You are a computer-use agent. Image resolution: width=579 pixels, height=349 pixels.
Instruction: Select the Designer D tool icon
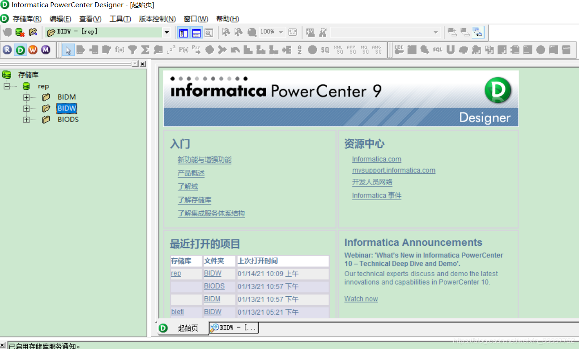tap(20, 50)
